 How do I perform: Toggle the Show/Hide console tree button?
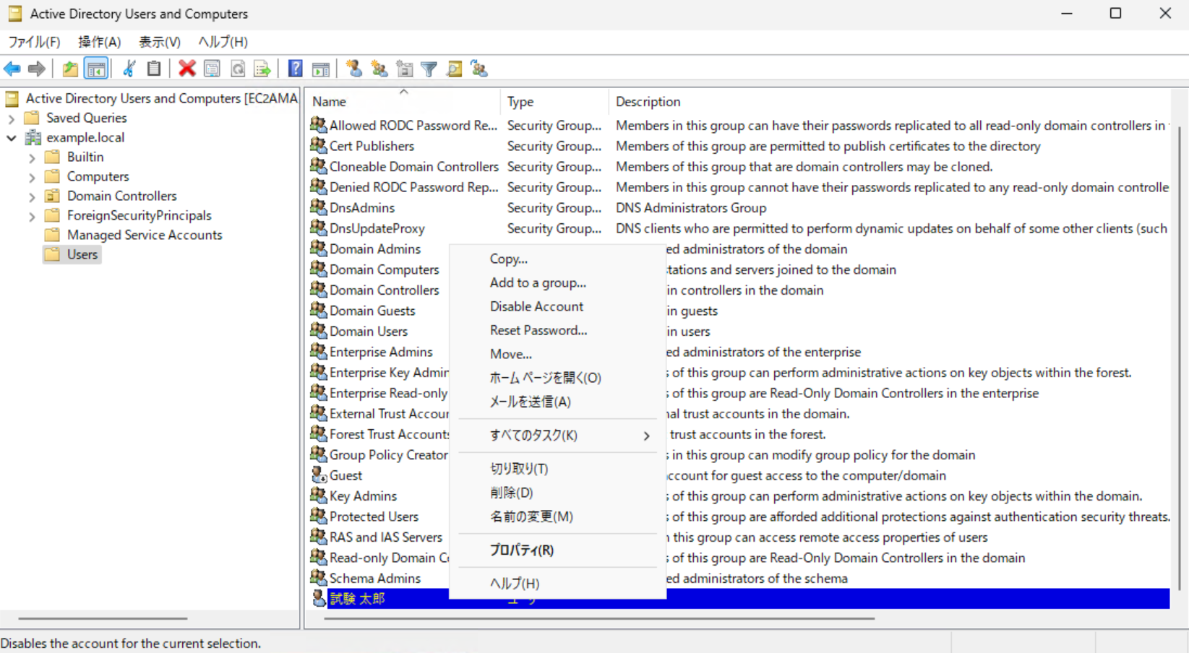tap(95, 69)
